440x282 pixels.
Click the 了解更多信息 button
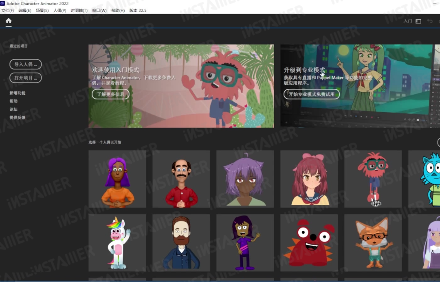click(110, 94)
